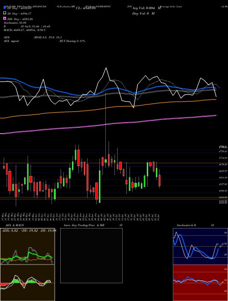Click the 4625.97 price axis label
228x301 pixels.
[x=223, y=171]
